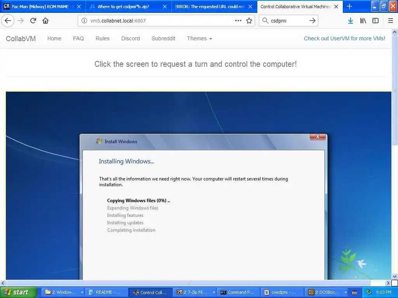
Task: Go back with the browser back arrow
Action: point(8,21)
